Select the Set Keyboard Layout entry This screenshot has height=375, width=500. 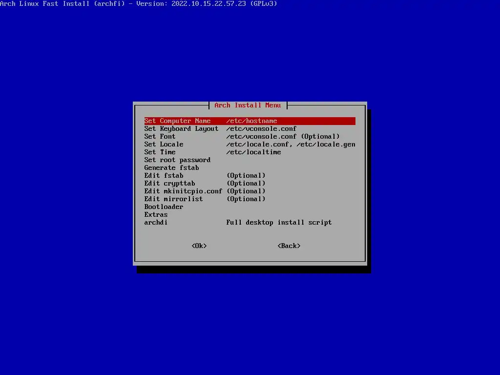pyautogui.click(x=250, y=129)
